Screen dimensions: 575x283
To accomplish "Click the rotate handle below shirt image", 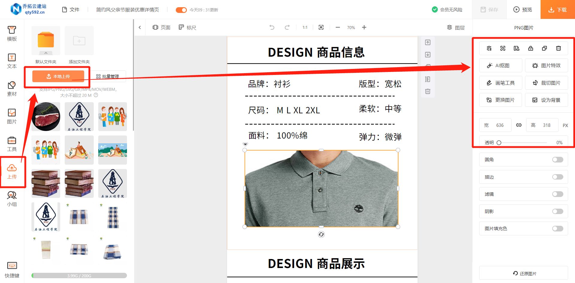I will (321, 234).
